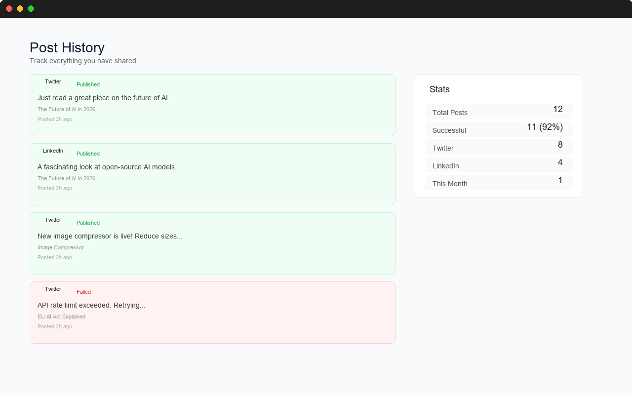
Task: Click the Twitter count value 8
Action: click(x=560, y=145)
